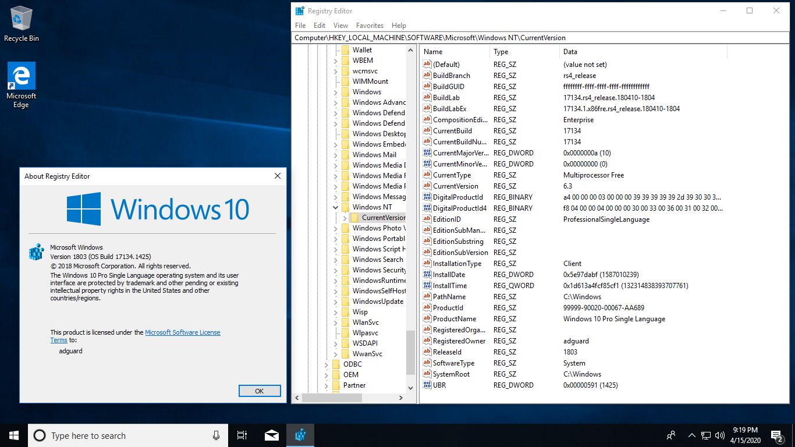Open Task View in the taskbar
The height and width of the screenshot is (447, 795).
coord(243,435)
